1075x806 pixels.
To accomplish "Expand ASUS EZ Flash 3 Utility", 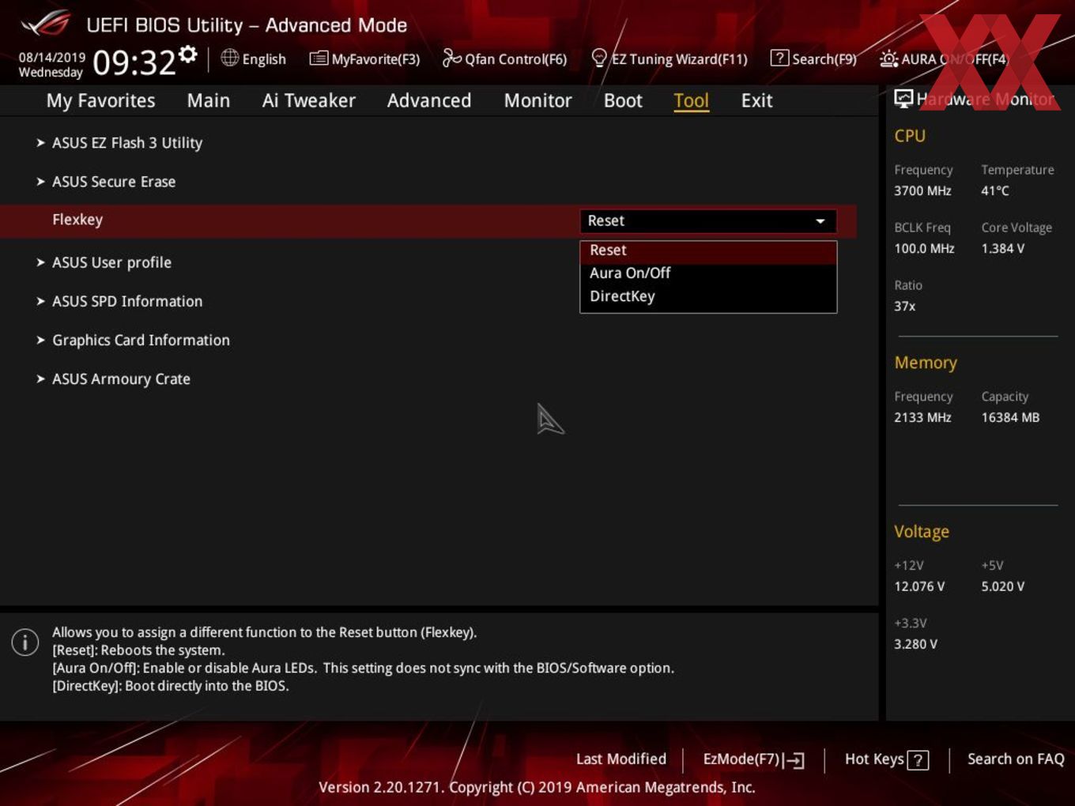I will pos(126,143).
